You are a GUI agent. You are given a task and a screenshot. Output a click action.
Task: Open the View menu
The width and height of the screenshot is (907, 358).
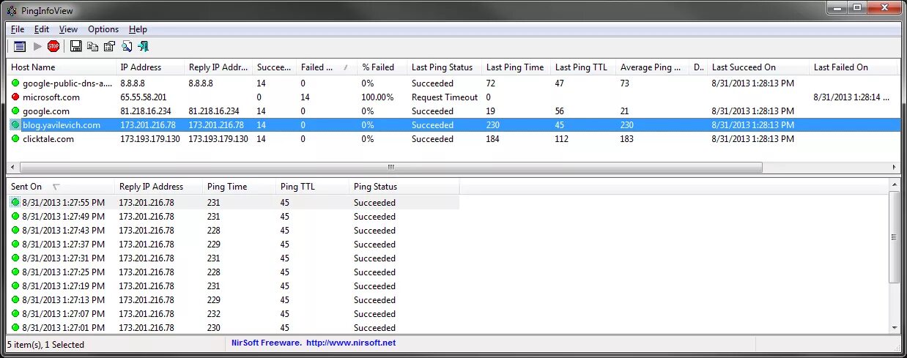coord(68,29)
